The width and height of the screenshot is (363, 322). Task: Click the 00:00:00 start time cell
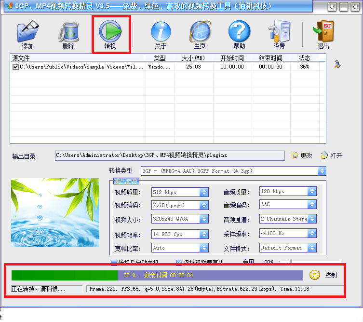tap(232, 67)
